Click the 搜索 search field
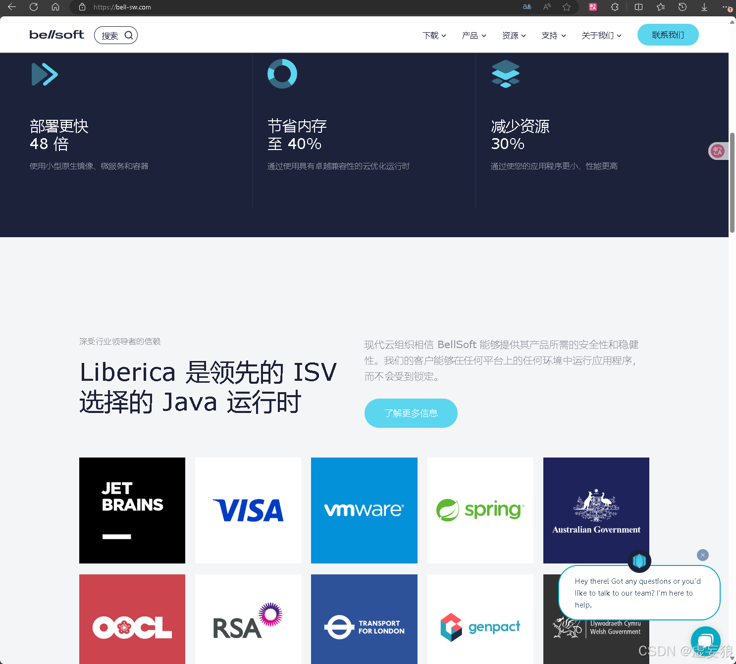 click(x=116, y=35)
